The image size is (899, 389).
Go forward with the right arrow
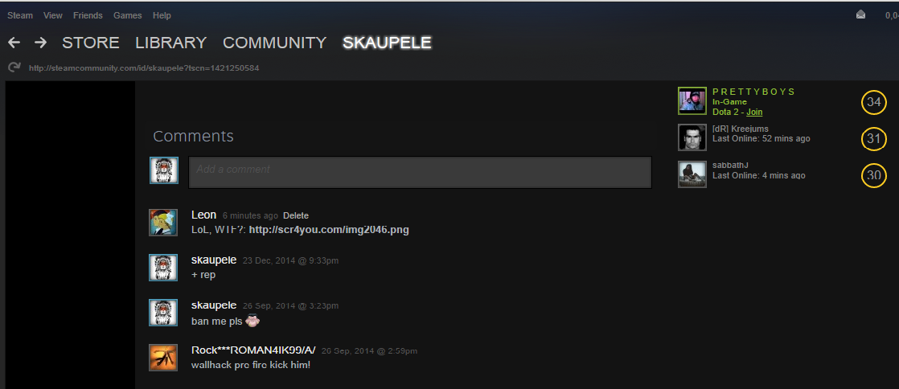40,43
